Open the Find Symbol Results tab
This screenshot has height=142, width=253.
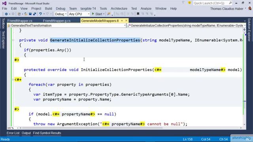[47, 133]
